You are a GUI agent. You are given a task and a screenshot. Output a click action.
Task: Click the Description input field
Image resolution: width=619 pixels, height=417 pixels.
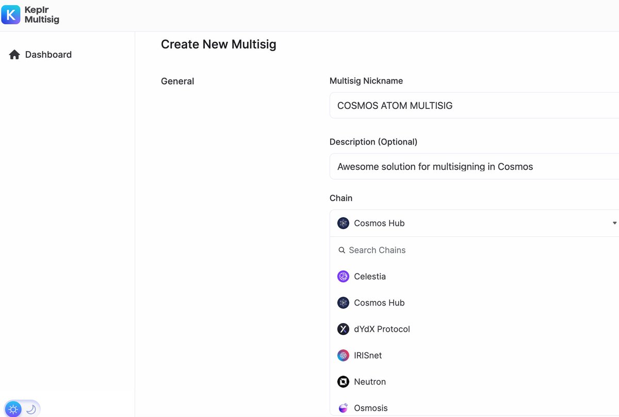point(474,167)
